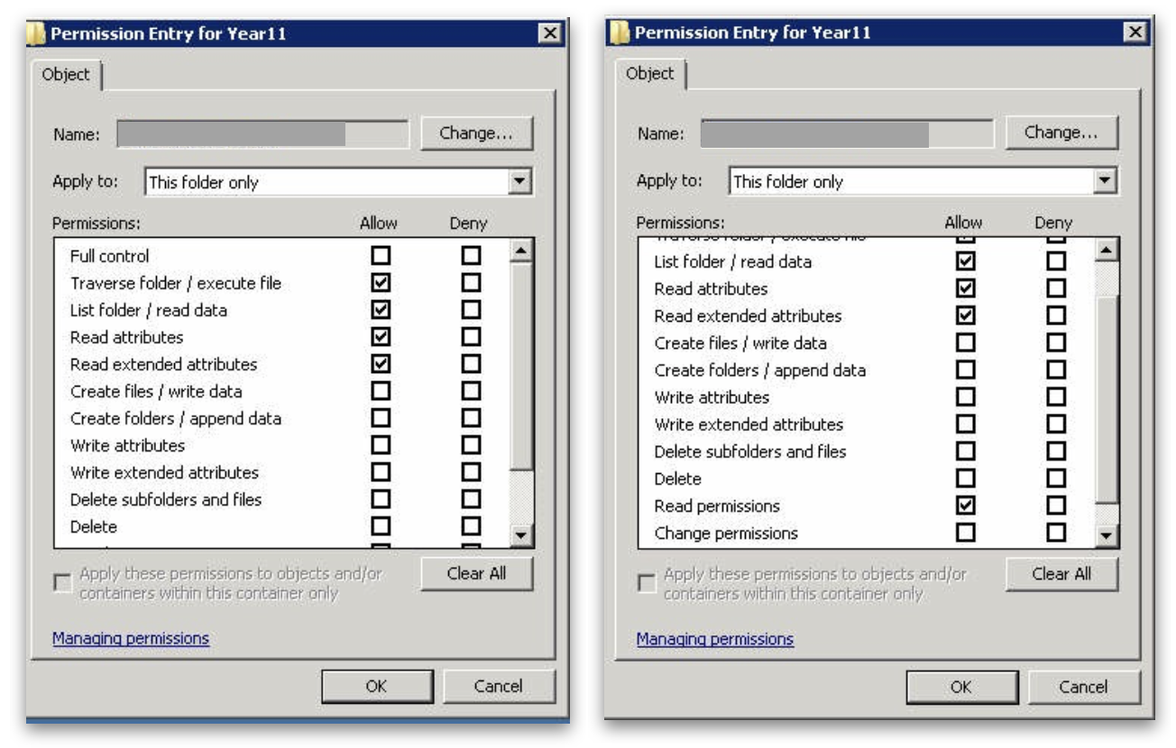Tick Allow for Change permissions
The width and height of the screenshot is (1176, 748).
click(965, 533)
